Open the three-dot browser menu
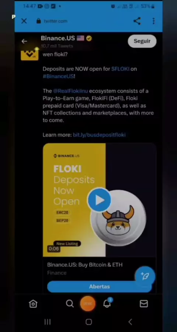This screenshot has height=332, width=177. point(153,21)
